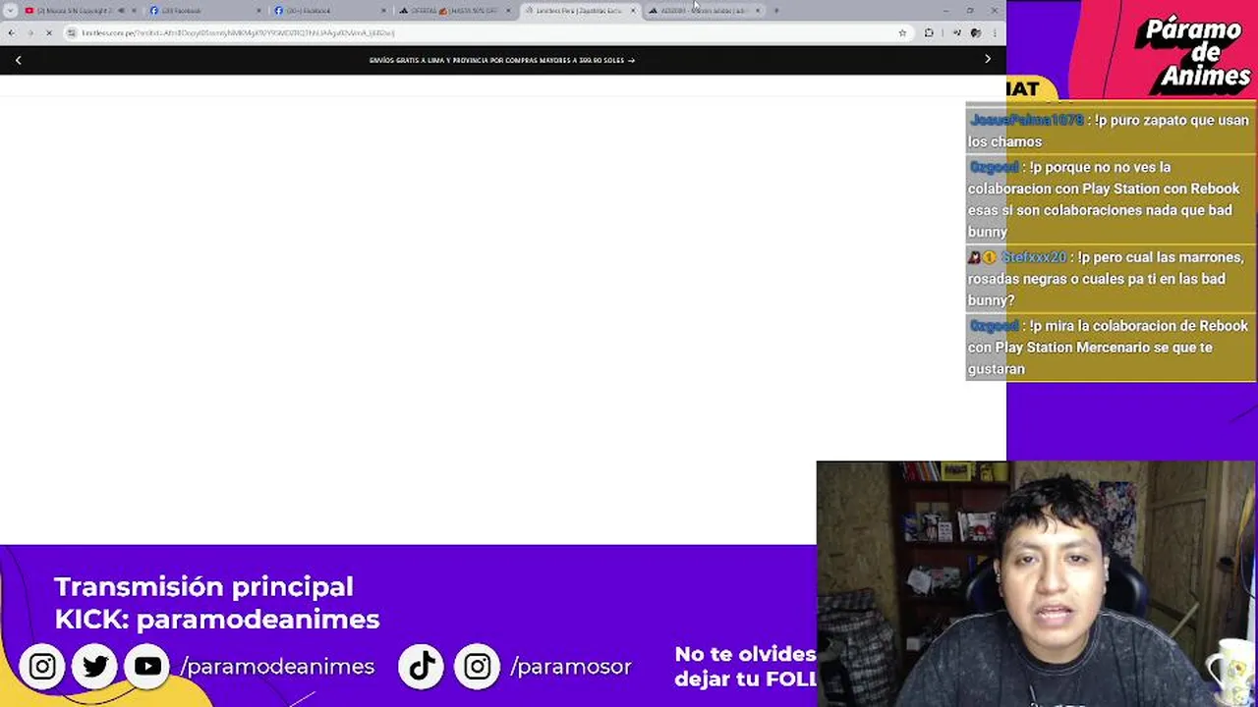The image size is (1258, 707).
Task: Switch to the first Facebook tab
Action: [x=204, y=11]
